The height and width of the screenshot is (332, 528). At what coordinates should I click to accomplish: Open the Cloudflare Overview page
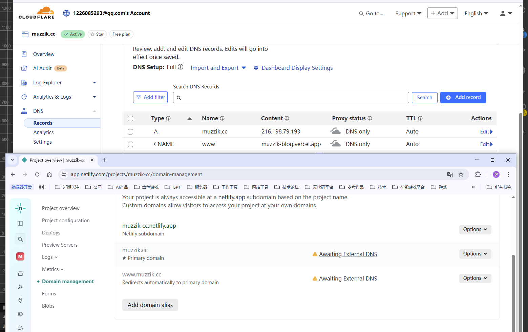(44, 54)
